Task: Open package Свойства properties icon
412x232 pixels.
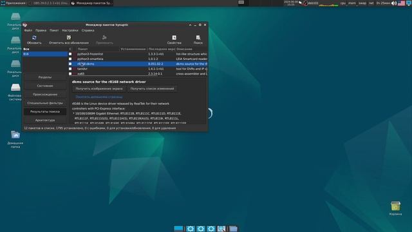Action: coord(174,37)
